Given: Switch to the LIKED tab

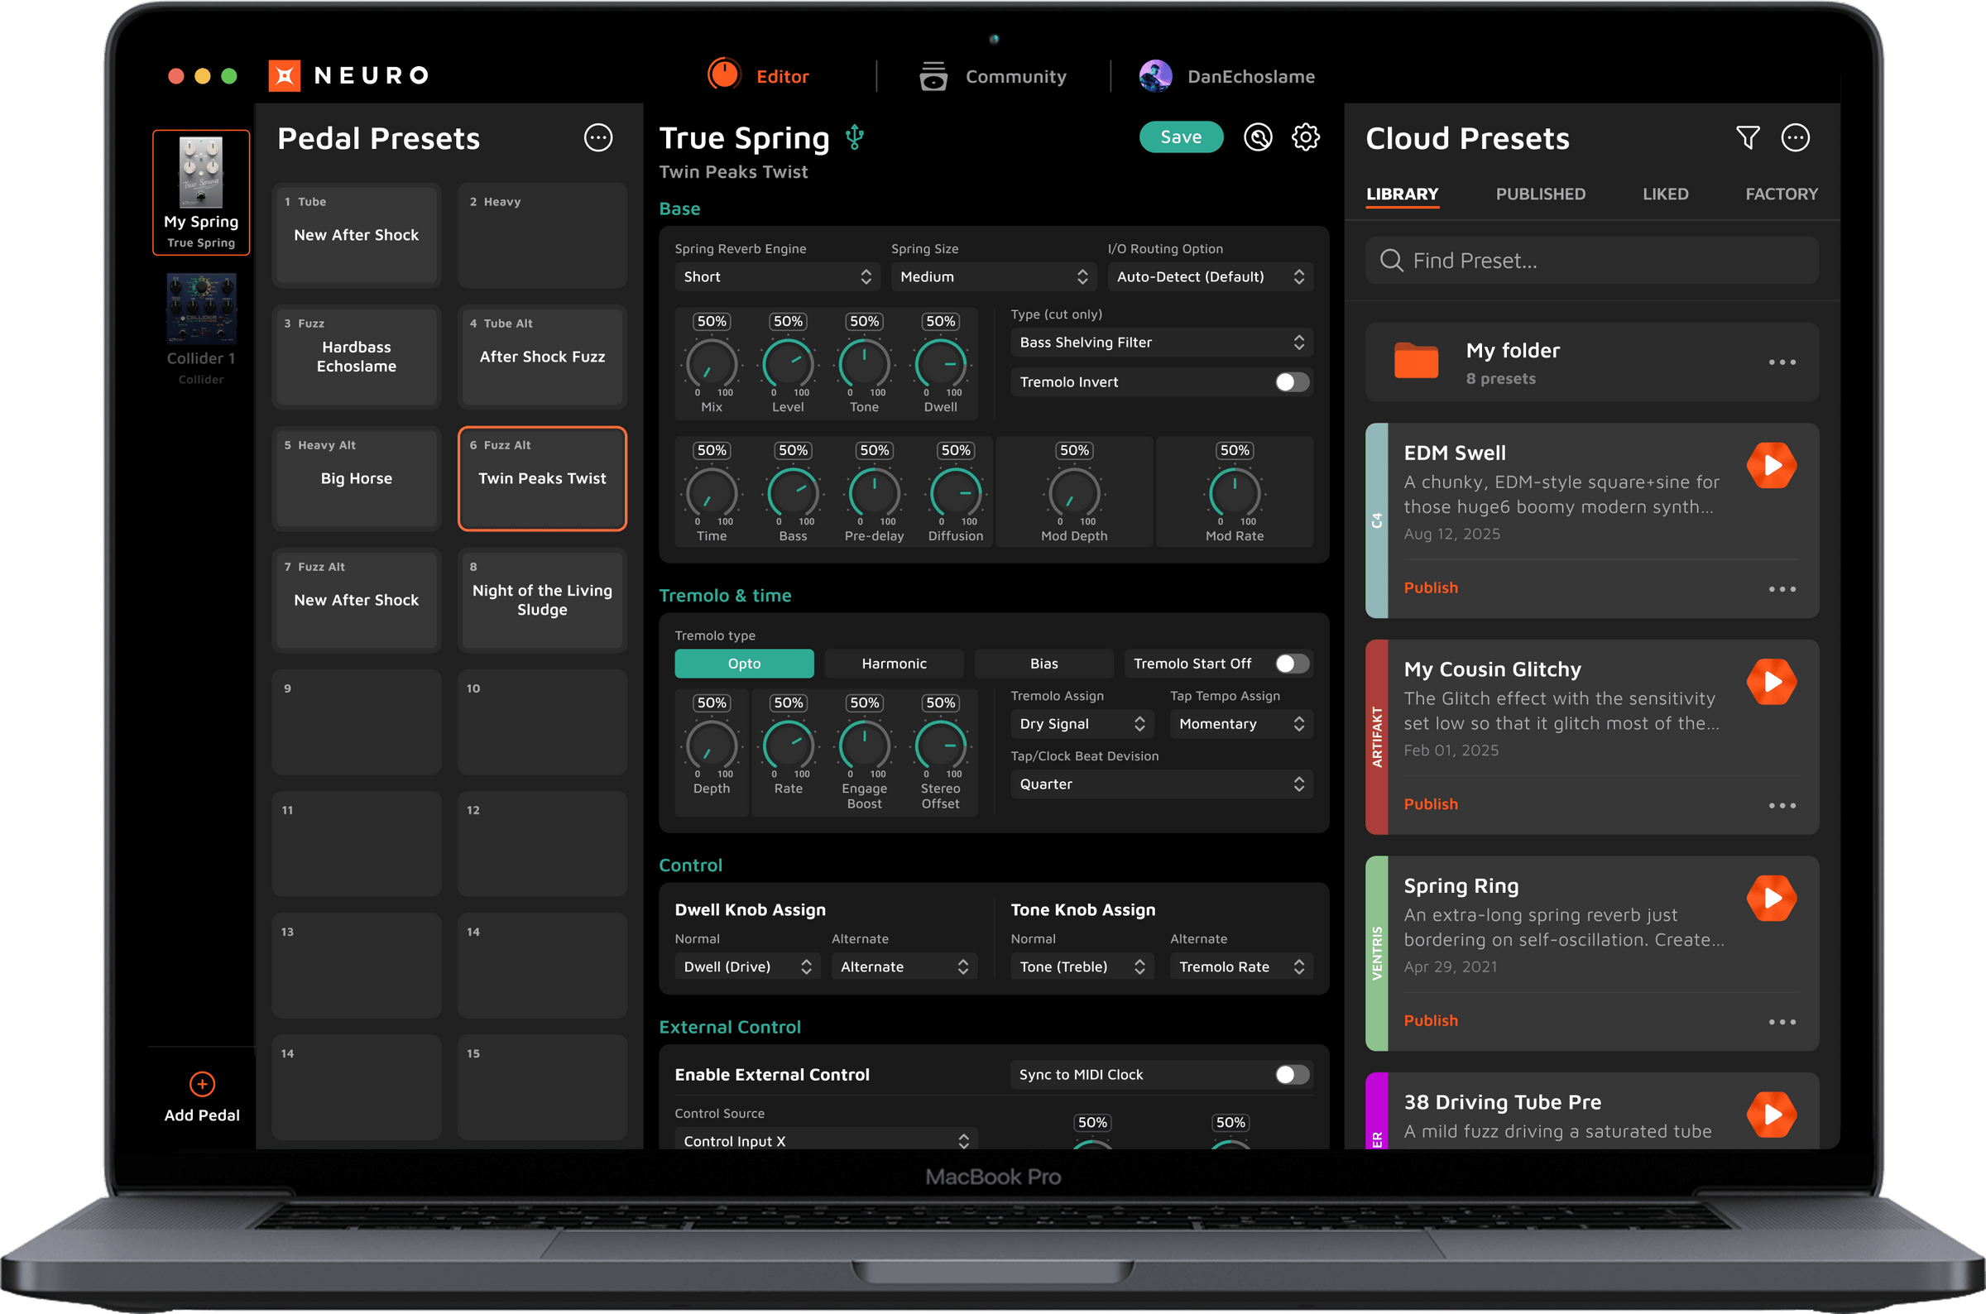Looking at the screenshot, I should click(1665, 194).
